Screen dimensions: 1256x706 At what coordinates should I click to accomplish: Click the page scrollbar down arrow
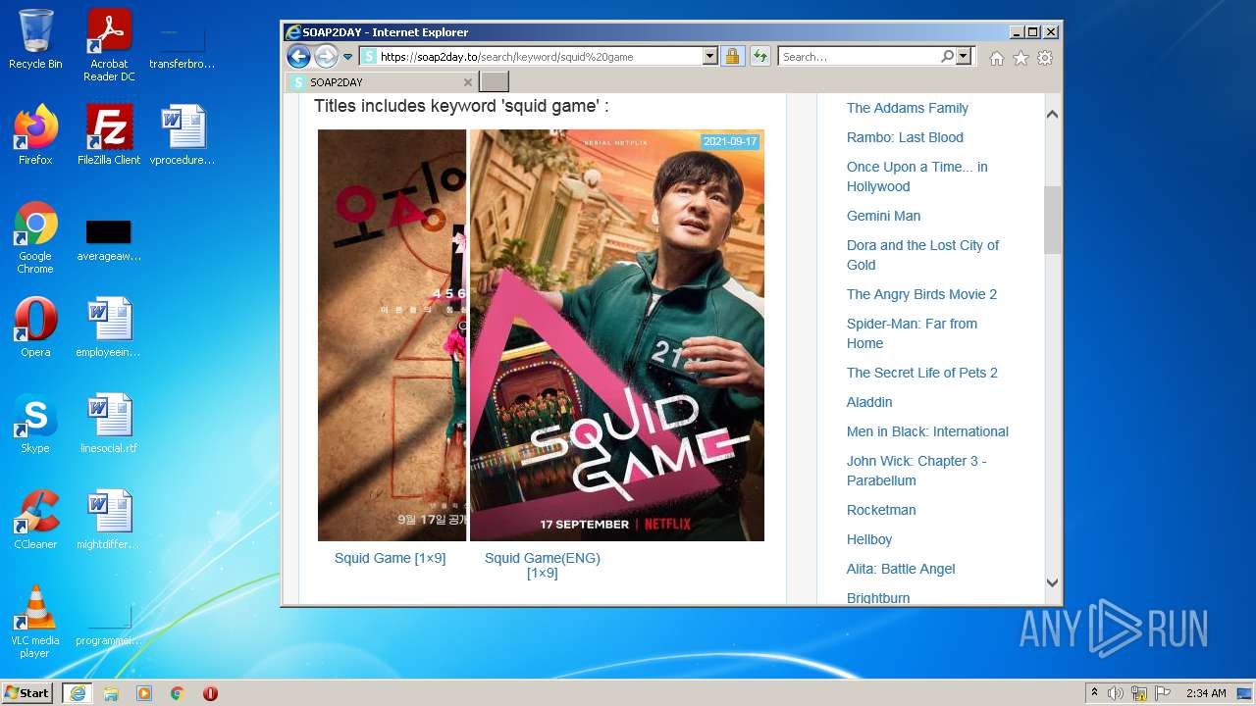pos(1052,582)
